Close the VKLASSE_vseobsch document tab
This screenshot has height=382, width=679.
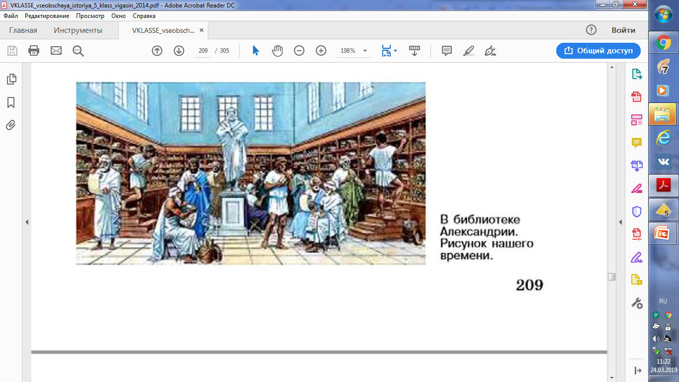click(201, 30)
